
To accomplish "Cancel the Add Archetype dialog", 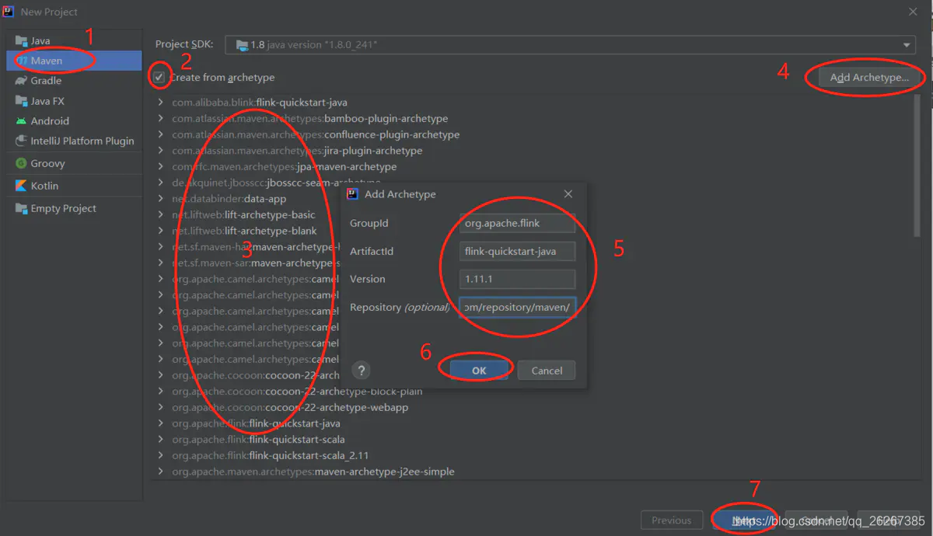I will pyautogui.click(x=547, y=371).
